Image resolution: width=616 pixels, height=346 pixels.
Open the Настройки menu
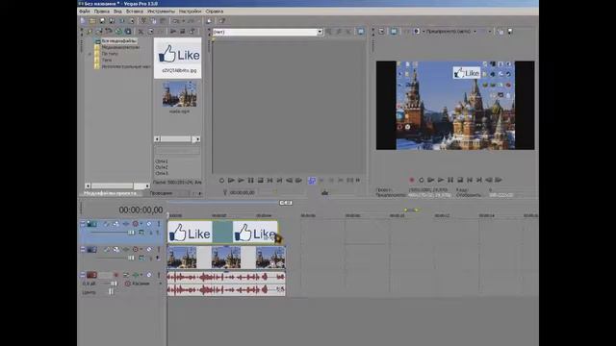pos(190,12)
